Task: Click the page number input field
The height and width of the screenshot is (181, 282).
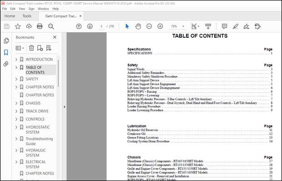Action: (x=101, y=26)
